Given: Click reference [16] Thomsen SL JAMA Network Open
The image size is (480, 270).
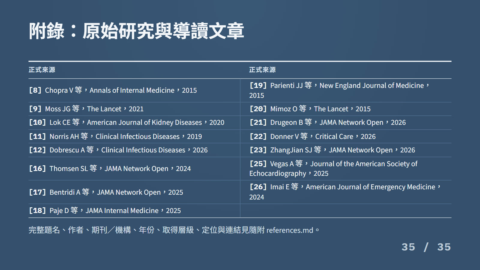Looking at the screenshot, I should click(110, 169).
